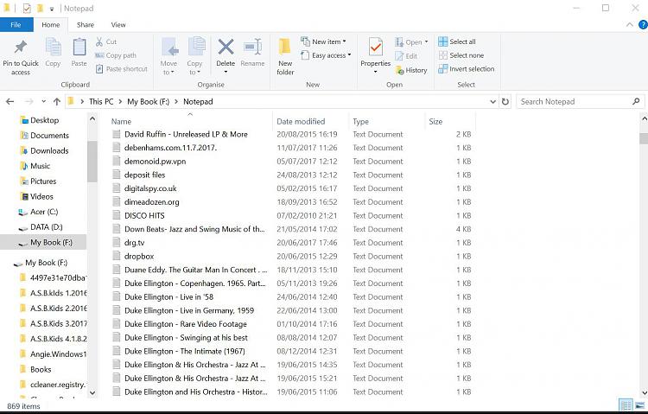Open the Quick Access Toolbar customize arrow
648x414 pixels.
point(52,9)
